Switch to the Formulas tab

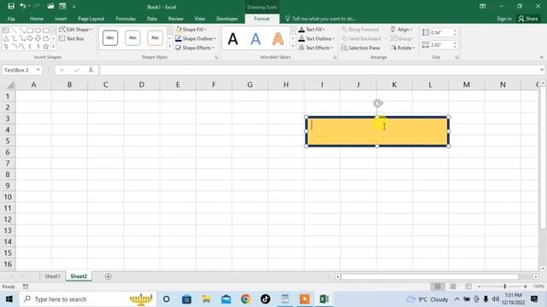coord(126,19)
